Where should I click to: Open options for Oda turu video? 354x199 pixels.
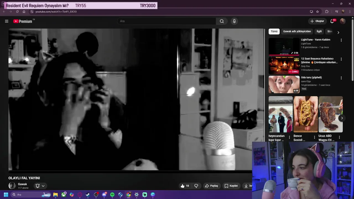pos(341,78)
